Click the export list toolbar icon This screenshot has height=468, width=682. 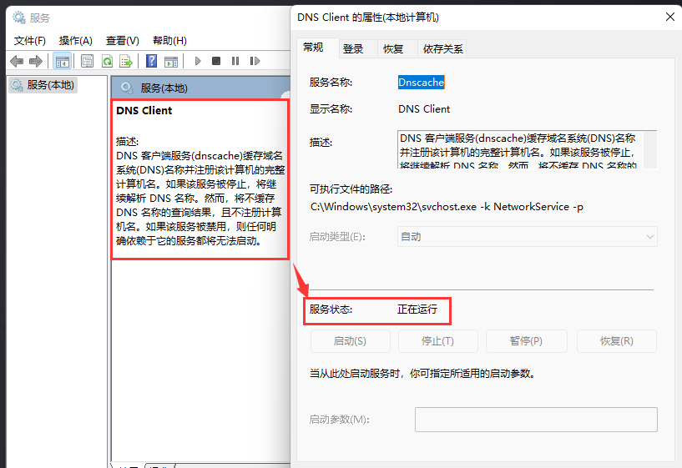coord(126,61)
